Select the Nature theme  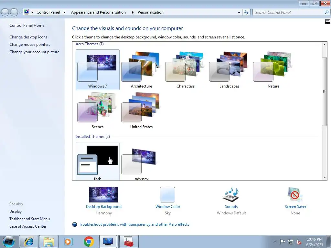tap(273, 70)
